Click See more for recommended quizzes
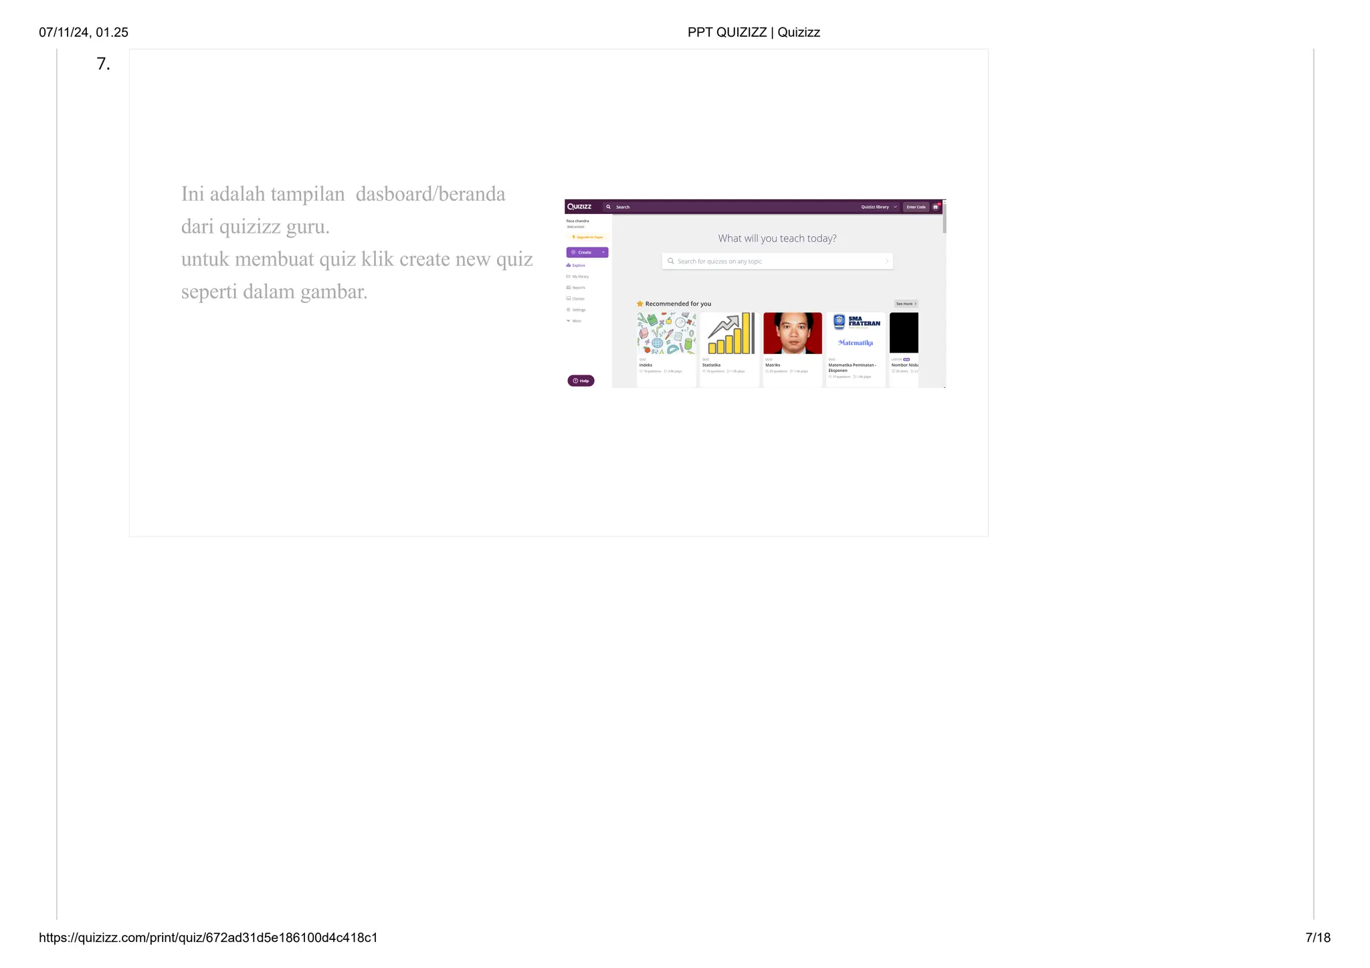The image size is (1370, 968). coord(906,304)
